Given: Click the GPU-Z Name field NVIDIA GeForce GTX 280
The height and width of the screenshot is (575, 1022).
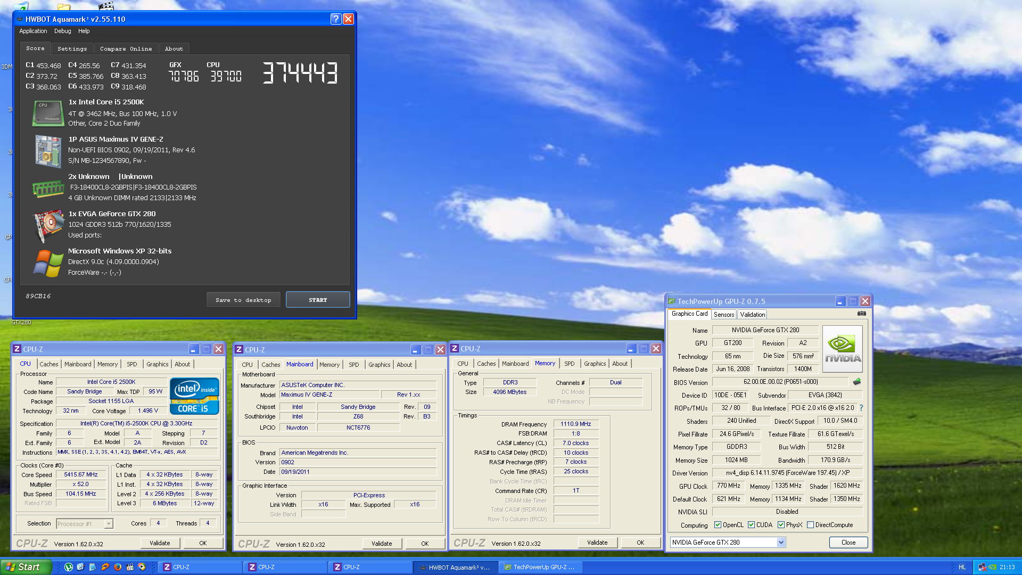Looking at the screenshot, I should 765,330.
